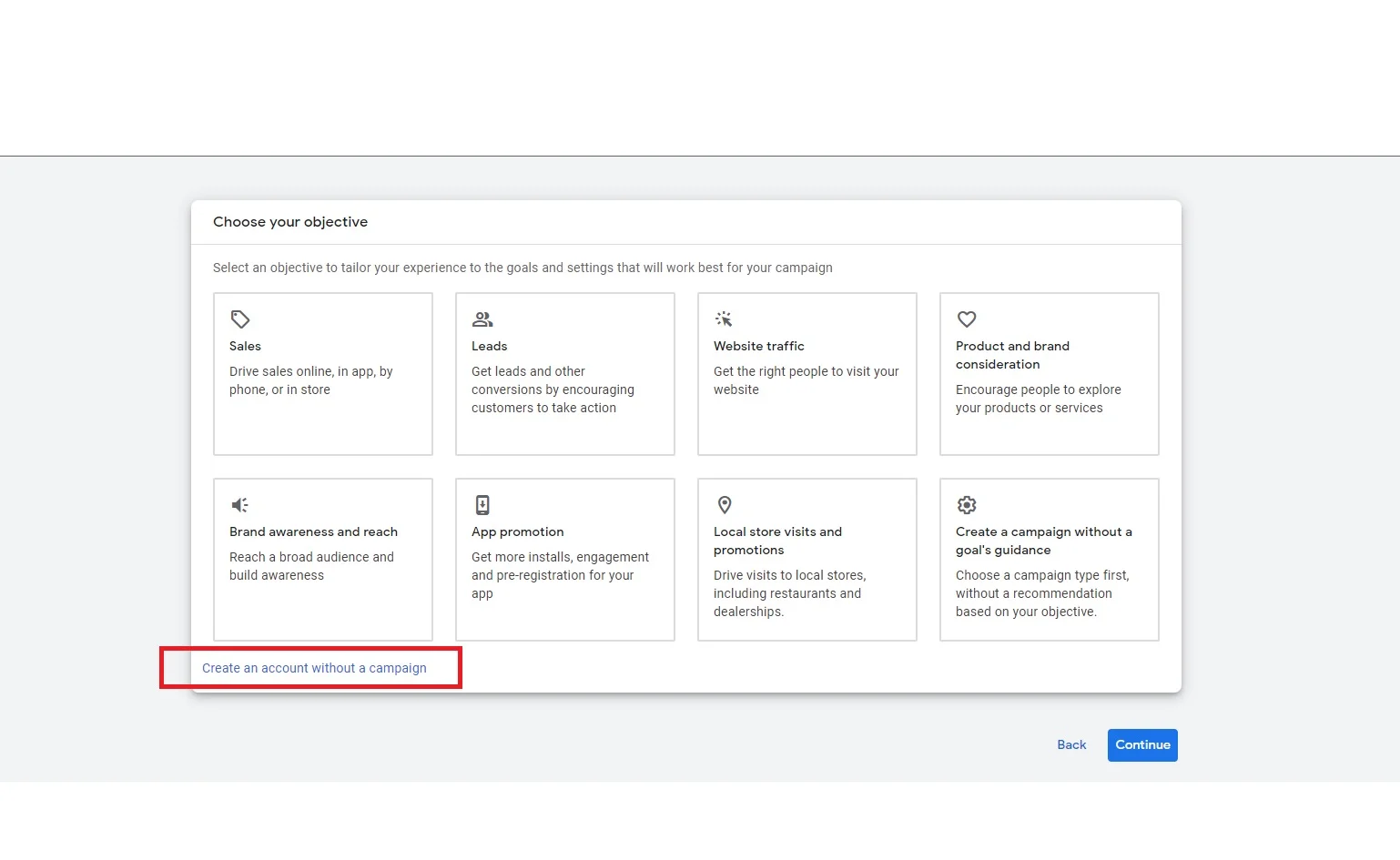Image resolution: width=1400 pixels, height=860 pixels.
Task: Pick "Local store visits and promotions" title
Action: pos(777,541)
